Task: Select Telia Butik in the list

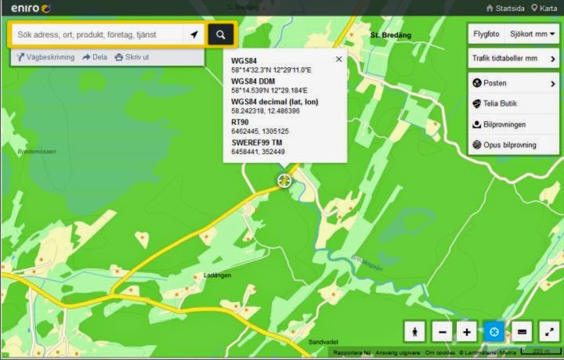Action: click(x=514, y=104)
